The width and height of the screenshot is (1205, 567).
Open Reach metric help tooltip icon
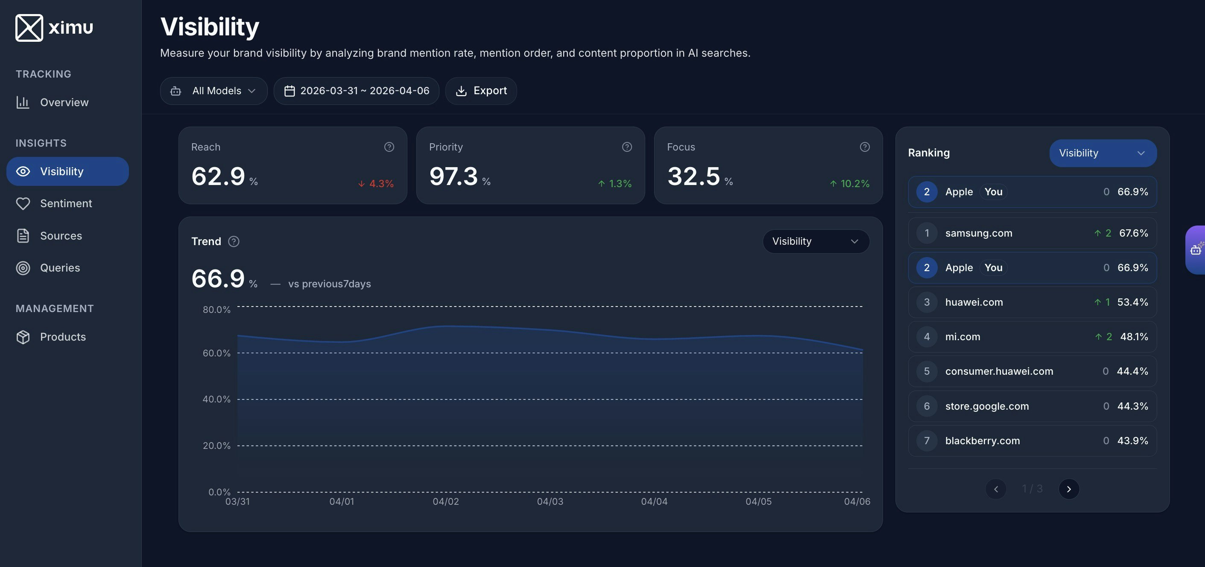pos(389,147)
